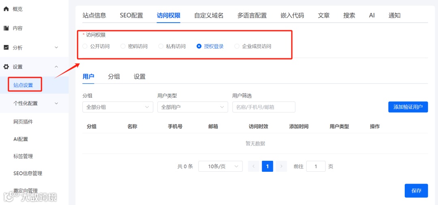Open AI配置 in the sidebar
Screen dimensions: 438x205
[x=21, y=139]
